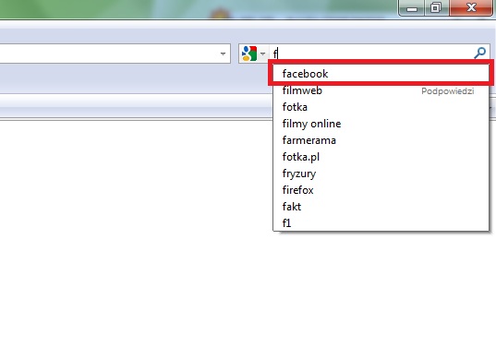
Task: Pick fryzury from suggestions
Action: point(381,174)
